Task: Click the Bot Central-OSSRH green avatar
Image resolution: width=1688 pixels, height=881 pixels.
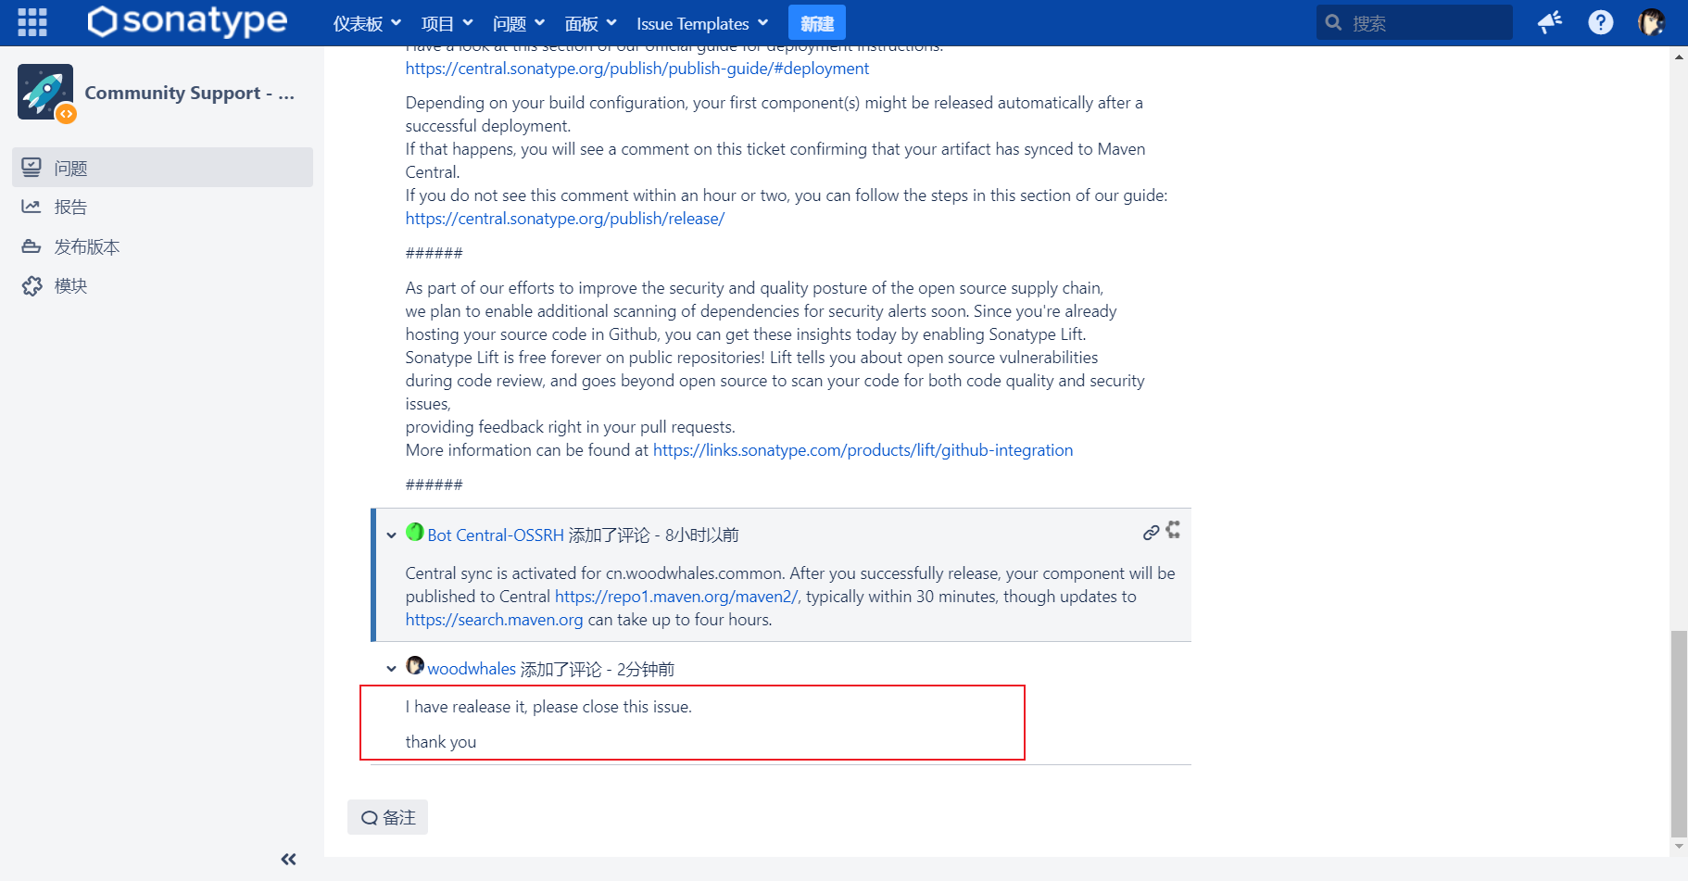Action: click(415, 532)
